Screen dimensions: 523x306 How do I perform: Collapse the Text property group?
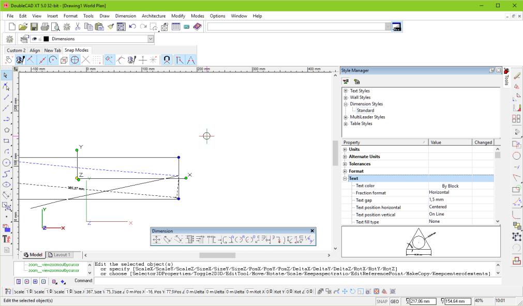(345, 179)
